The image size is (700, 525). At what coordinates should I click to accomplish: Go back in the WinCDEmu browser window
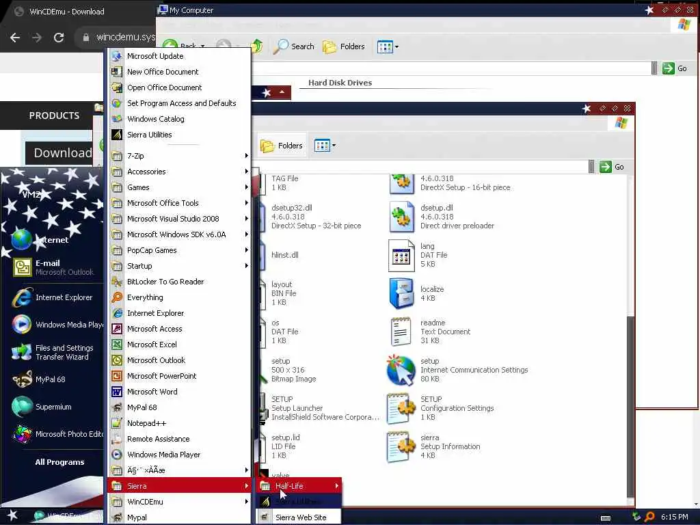coord(15,38)
